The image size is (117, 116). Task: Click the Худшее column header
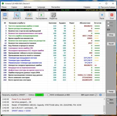(x=62, y=23)
